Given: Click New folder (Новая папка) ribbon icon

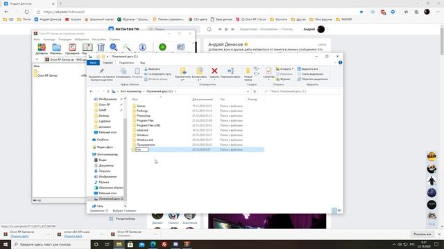Looking at the screenshot, I should coord(248,75).
